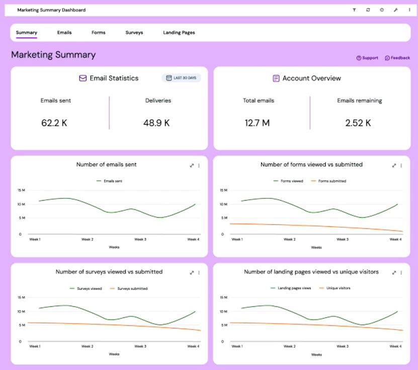Screen dimensions: 418x370
Task: Refresh the dashboard using the refresh icon
Action: click(x=368, y=10)
